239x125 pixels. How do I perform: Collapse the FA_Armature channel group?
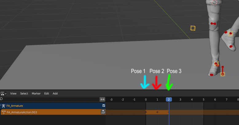tap(1, 106)
